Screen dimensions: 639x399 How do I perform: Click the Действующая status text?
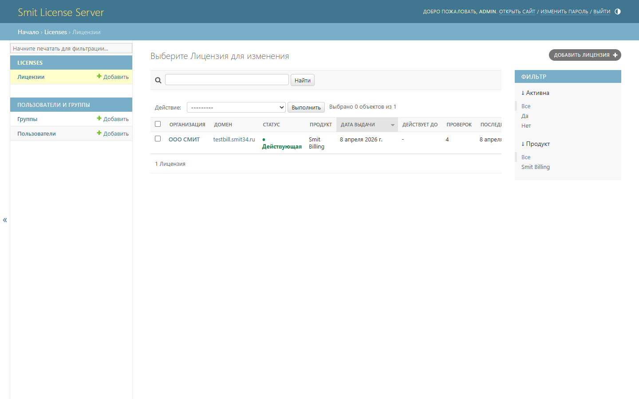pyautogui.click(x=282, y=146)
